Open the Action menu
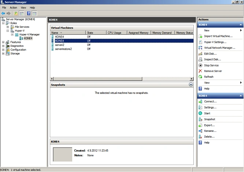The height and width of the screenshot is (172, 244). pos(14,8)
